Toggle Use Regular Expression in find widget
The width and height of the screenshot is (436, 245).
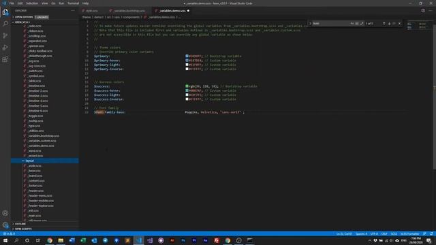(362, 24)
